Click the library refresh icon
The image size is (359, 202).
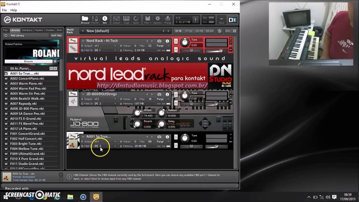[x=6, y=36]
